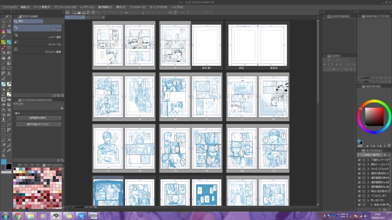Open the レイヤー(L) menu

tap(87, 7)
